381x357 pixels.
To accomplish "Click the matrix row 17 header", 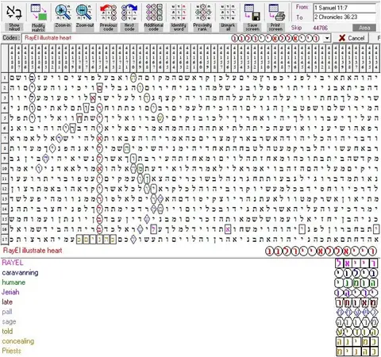I will click(5, 240).
